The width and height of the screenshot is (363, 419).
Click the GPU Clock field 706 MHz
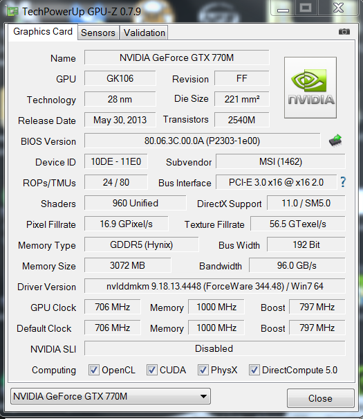(x=113, y=307)
